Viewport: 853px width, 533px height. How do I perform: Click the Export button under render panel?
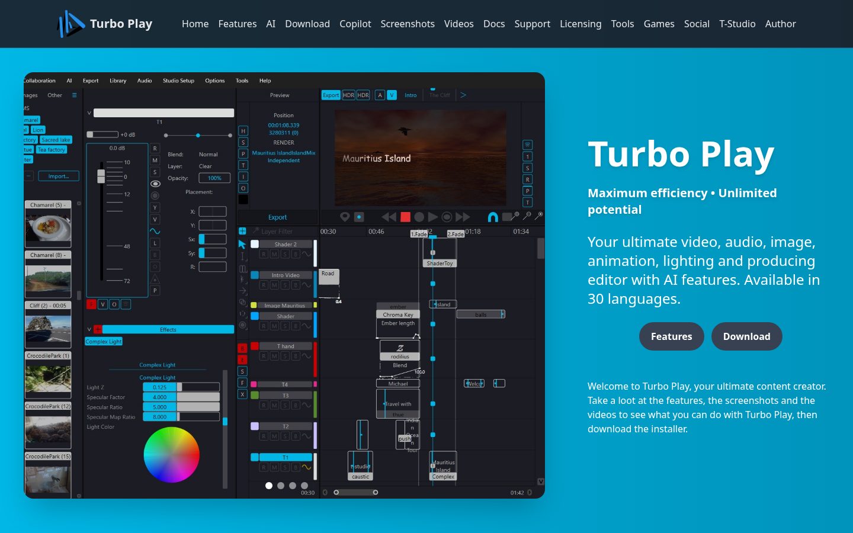tap(277, 217)
